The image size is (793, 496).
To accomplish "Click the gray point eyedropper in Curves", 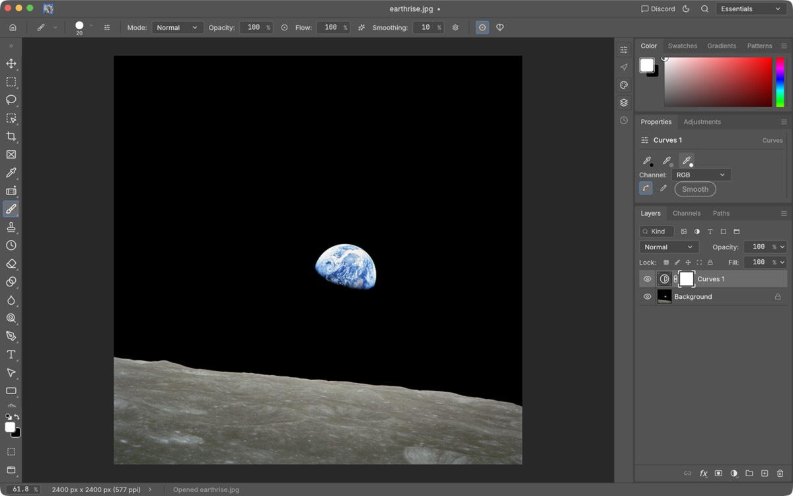I will pyautogui.click(x=667, y=161).
